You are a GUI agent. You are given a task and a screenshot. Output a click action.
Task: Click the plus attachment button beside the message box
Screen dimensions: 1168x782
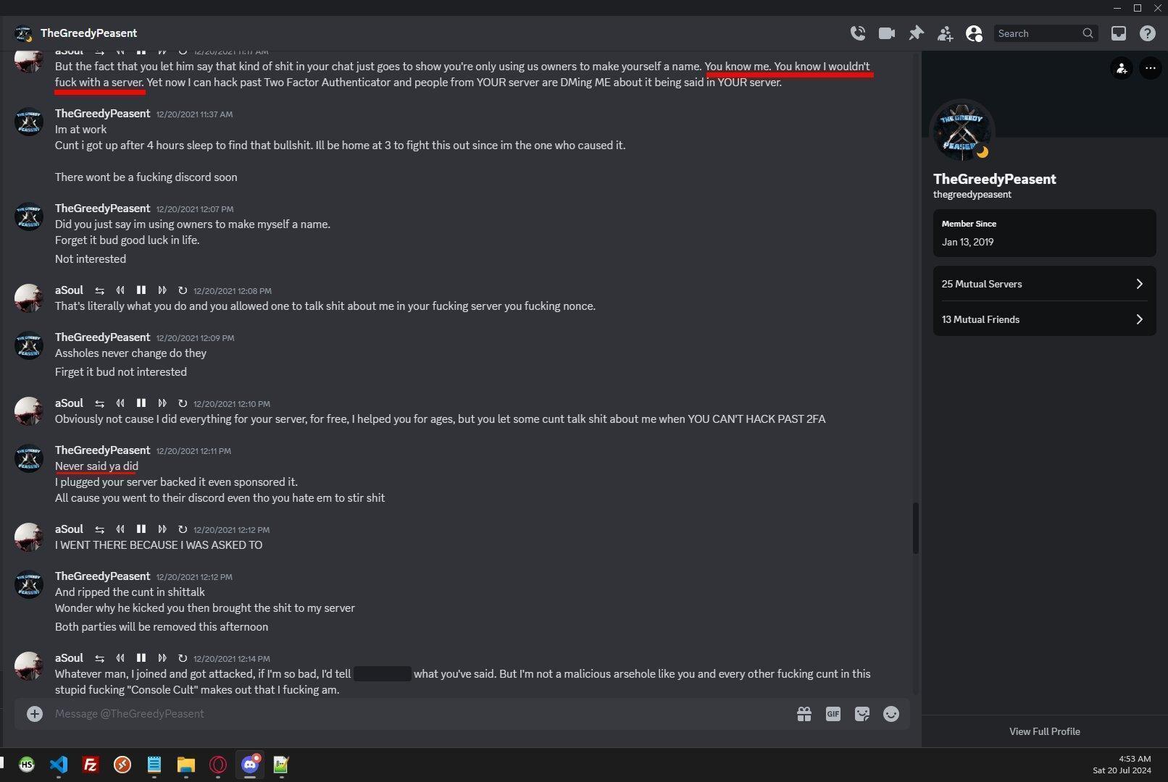35,714
